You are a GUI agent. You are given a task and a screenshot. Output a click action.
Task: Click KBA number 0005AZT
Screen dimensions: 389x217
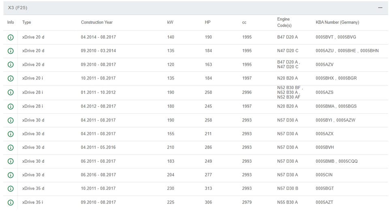(325, 202)
